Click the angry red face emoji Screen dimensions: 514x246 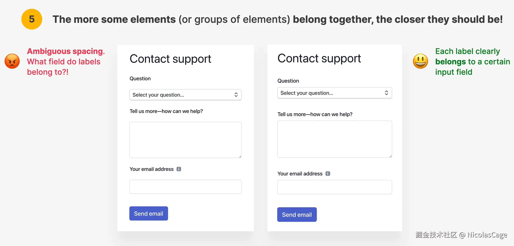tap(12, 61)
